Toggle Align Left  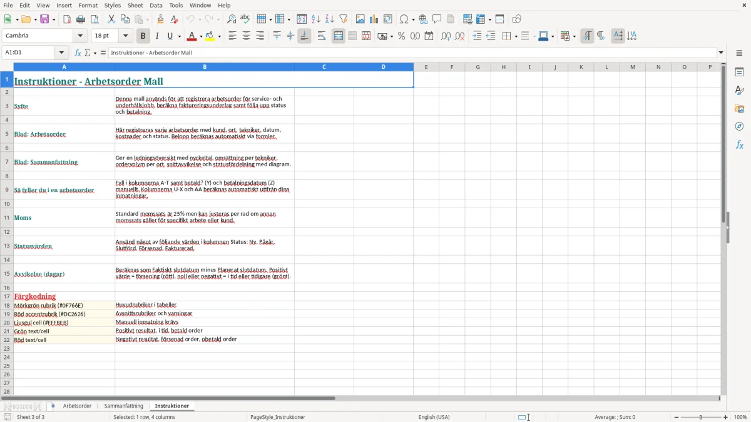[232, 36]
